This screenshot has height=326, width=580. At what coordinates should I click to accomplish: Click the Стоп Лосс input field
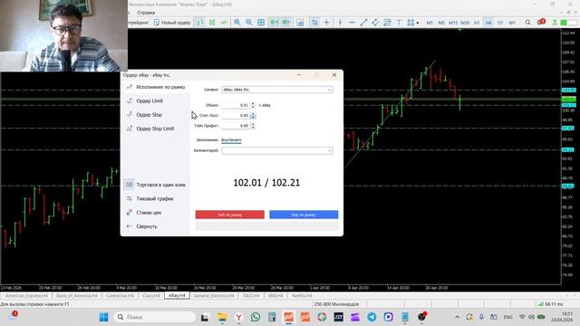pyautogui.click(x=236, y=115)
